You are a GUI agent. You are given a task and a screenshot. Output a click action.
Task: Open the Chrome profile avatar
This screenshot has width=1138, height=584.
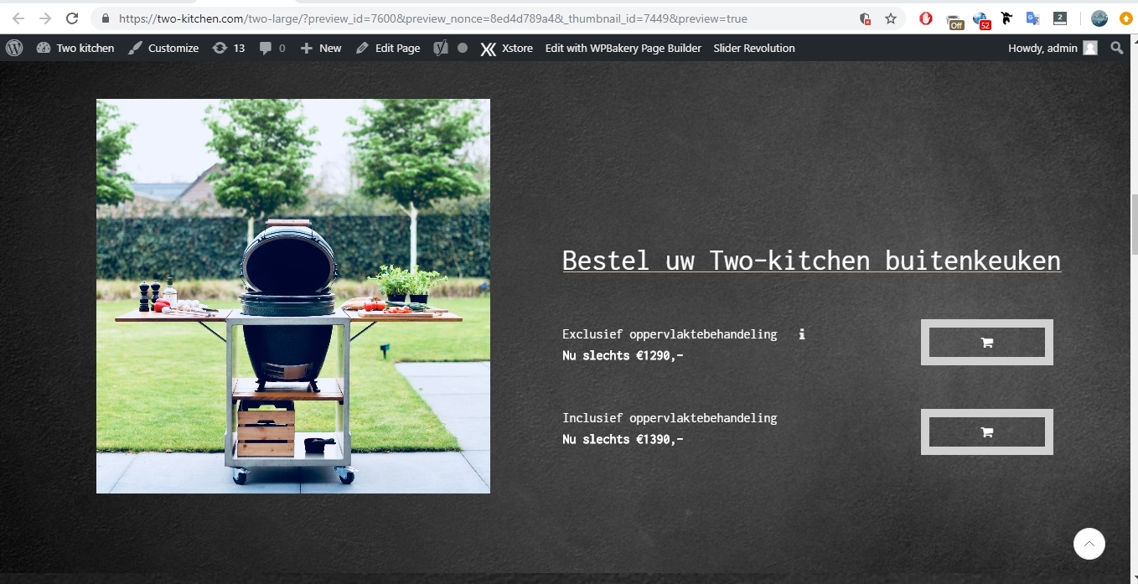pos(1099,18)
